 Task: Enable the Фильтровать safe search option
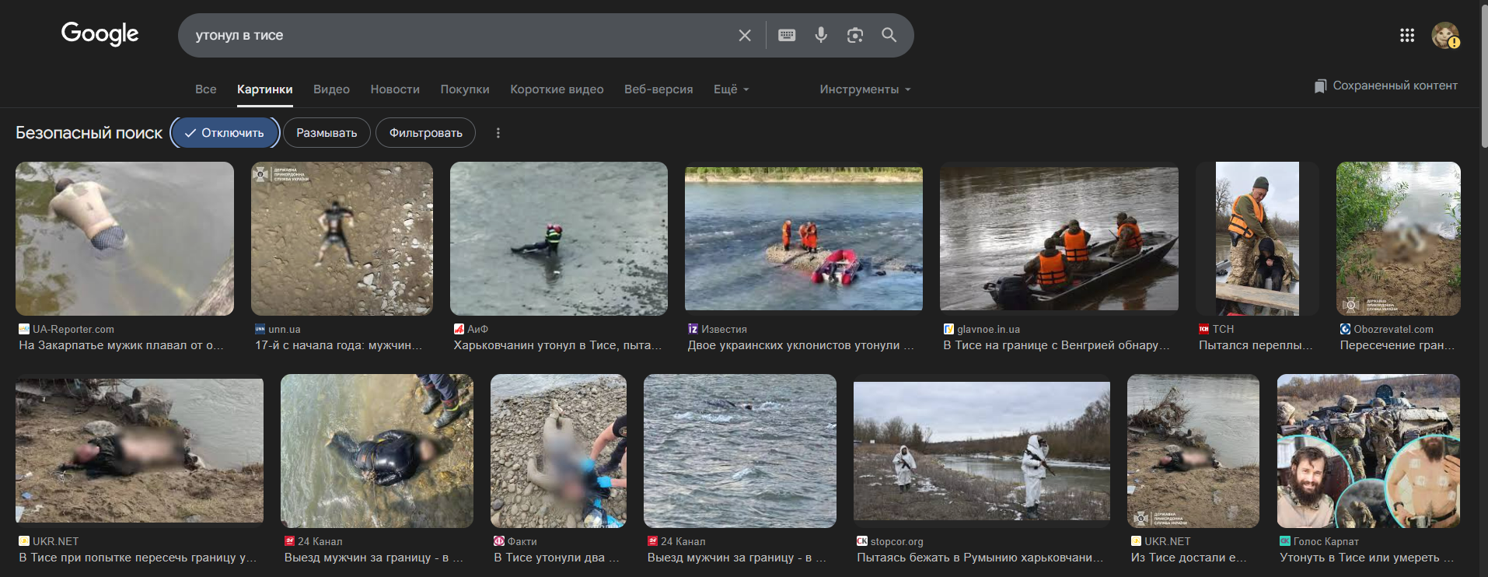(x=425, y=133)
